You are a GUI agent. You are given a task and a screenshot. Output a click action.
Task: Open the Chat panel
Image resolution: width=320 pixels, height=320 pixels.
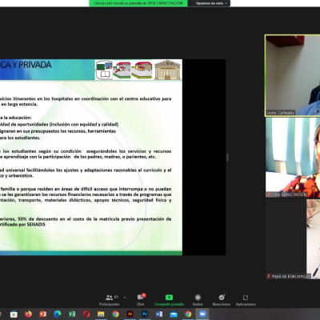pos(141,300)
